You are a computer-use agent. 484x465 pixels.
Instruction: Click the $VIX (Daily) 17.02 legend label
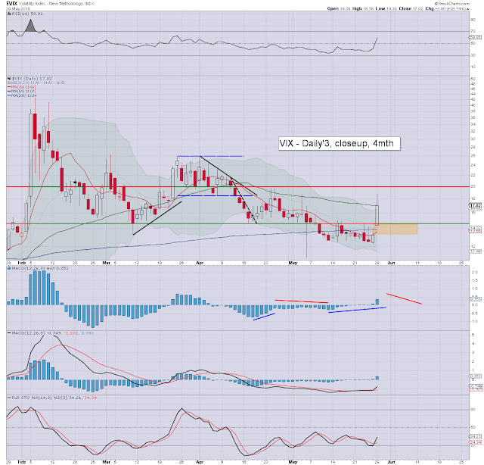(x=32, y=79)
